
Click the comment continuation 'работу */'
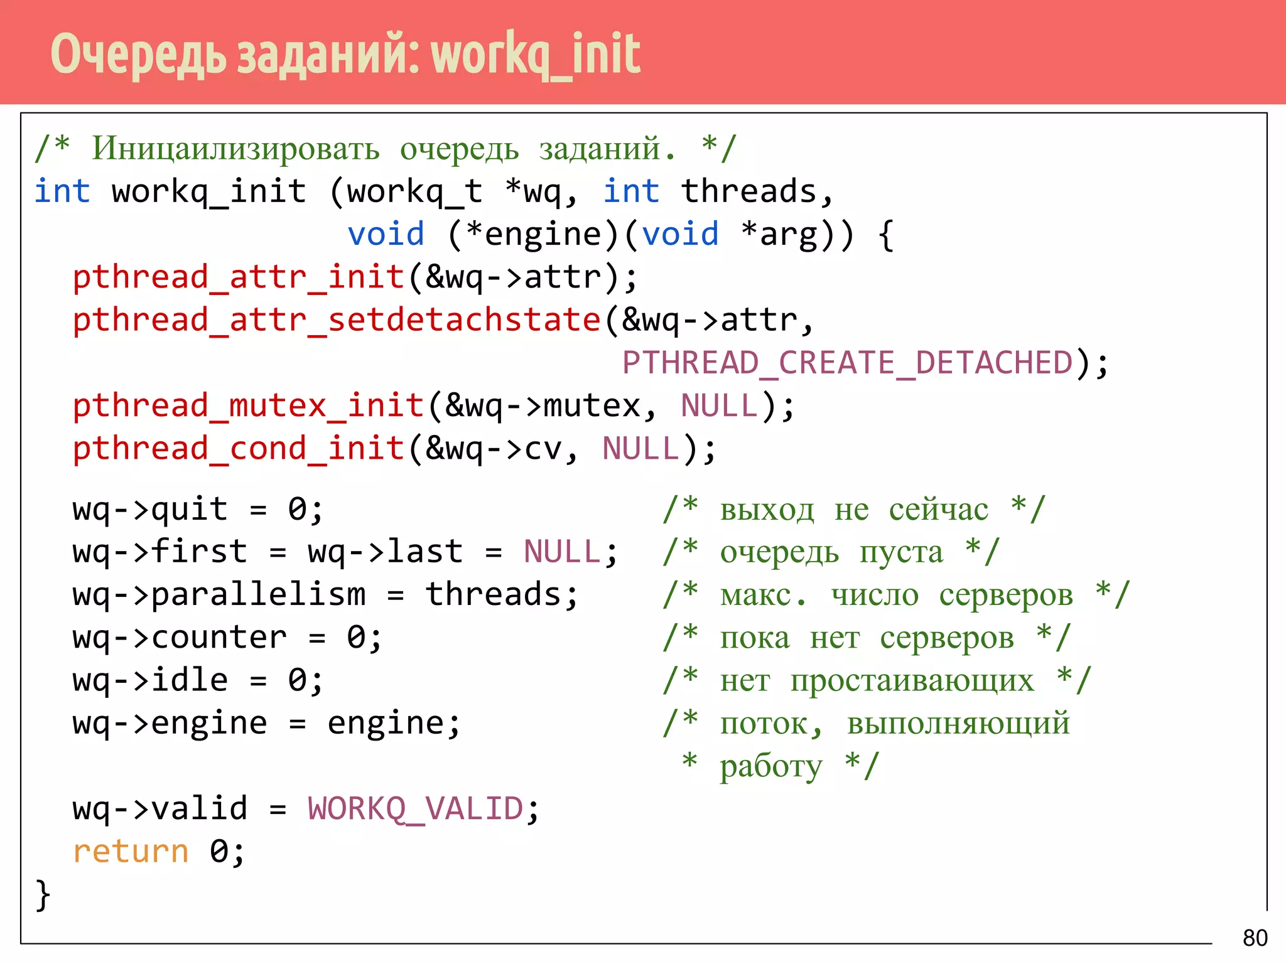click(799, 766)
